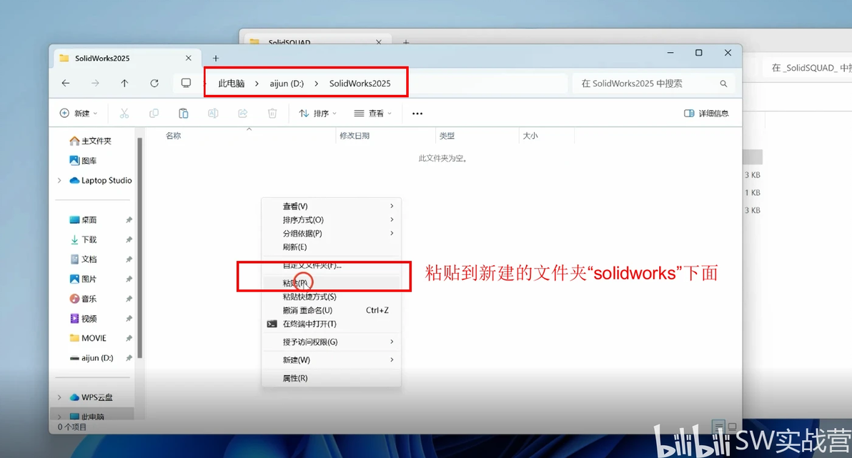Sort by 修改日期 column header
The height and width of the screenshot is (458, 852).
point(355,136)
